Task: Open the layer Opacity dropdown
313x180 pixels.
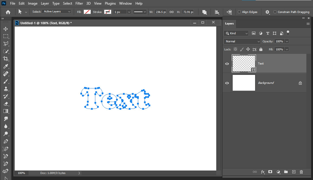Action: (287, 41)
